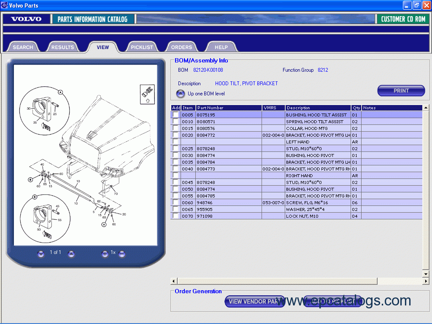Zoom out of the parts diagram
432x324 pixels.
point(122,254)
